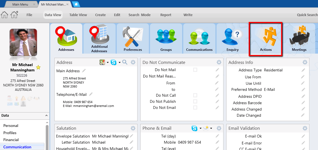Click the home icon in toolbar
This screenshot has width=318, height=150.
4,15
